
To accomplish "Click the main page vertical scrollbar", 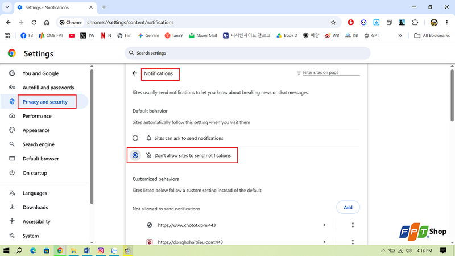I will [x=452, y=94].
